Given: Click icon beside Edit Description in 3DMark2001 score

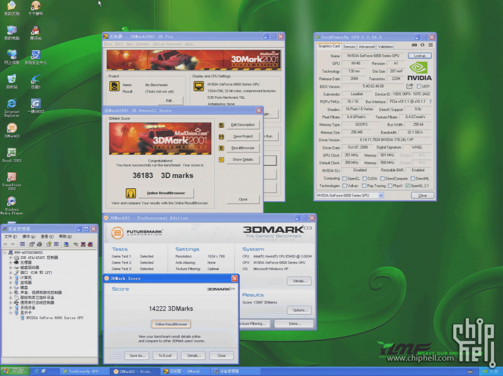Looking at the screenshot, I should tap(222, 125).
